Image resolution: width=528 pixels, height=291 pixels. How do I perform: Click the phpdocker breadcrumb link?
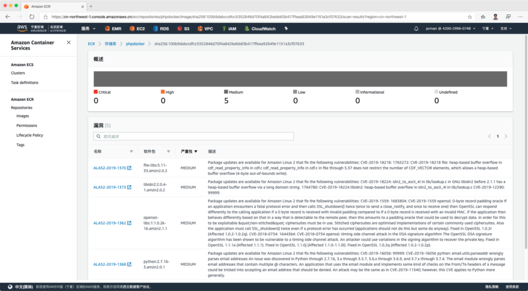pyautogui.click(x=135, y=44)
